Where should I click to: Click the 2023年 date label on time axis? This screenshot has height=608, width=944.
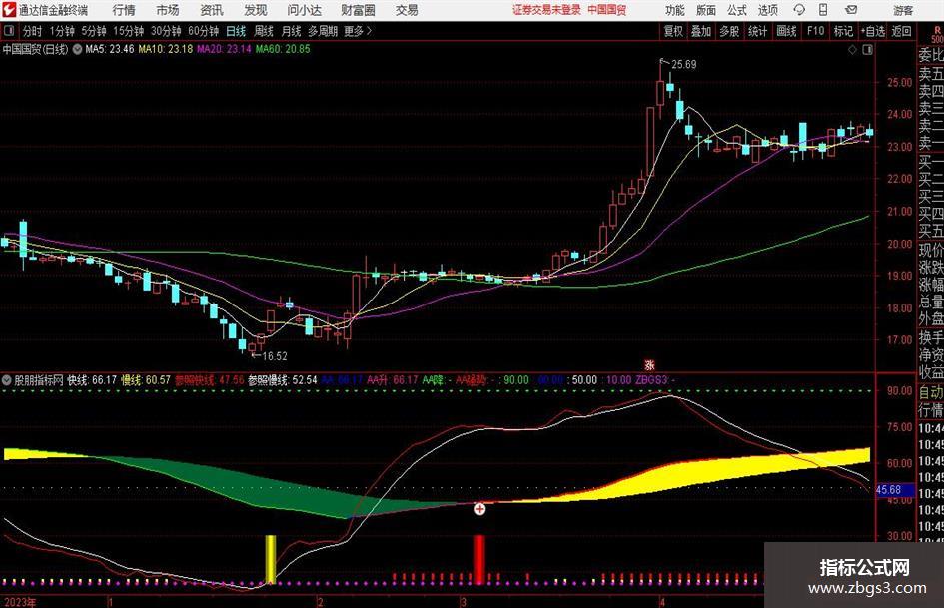coord(20,602)
